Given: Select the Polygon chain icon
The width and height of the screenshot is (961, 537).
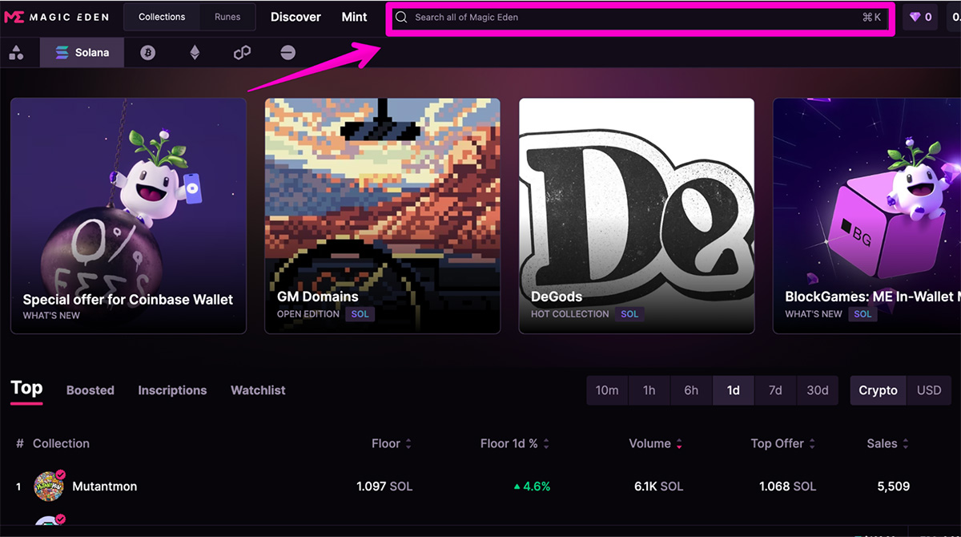Looking at the screenshot, I should 242,53.
